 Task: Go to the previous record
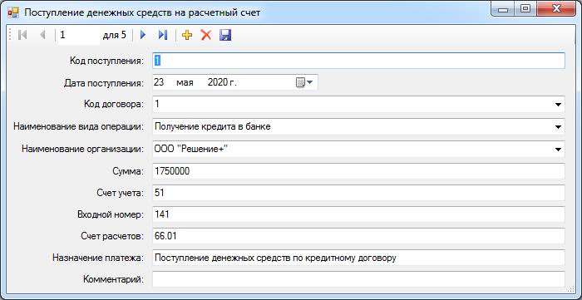(42, 35)
